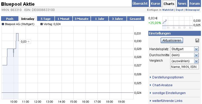This screenshot has height=104, width=202.
Task: Click the Bluepool Aktie heading
Action: click(18, 4)
